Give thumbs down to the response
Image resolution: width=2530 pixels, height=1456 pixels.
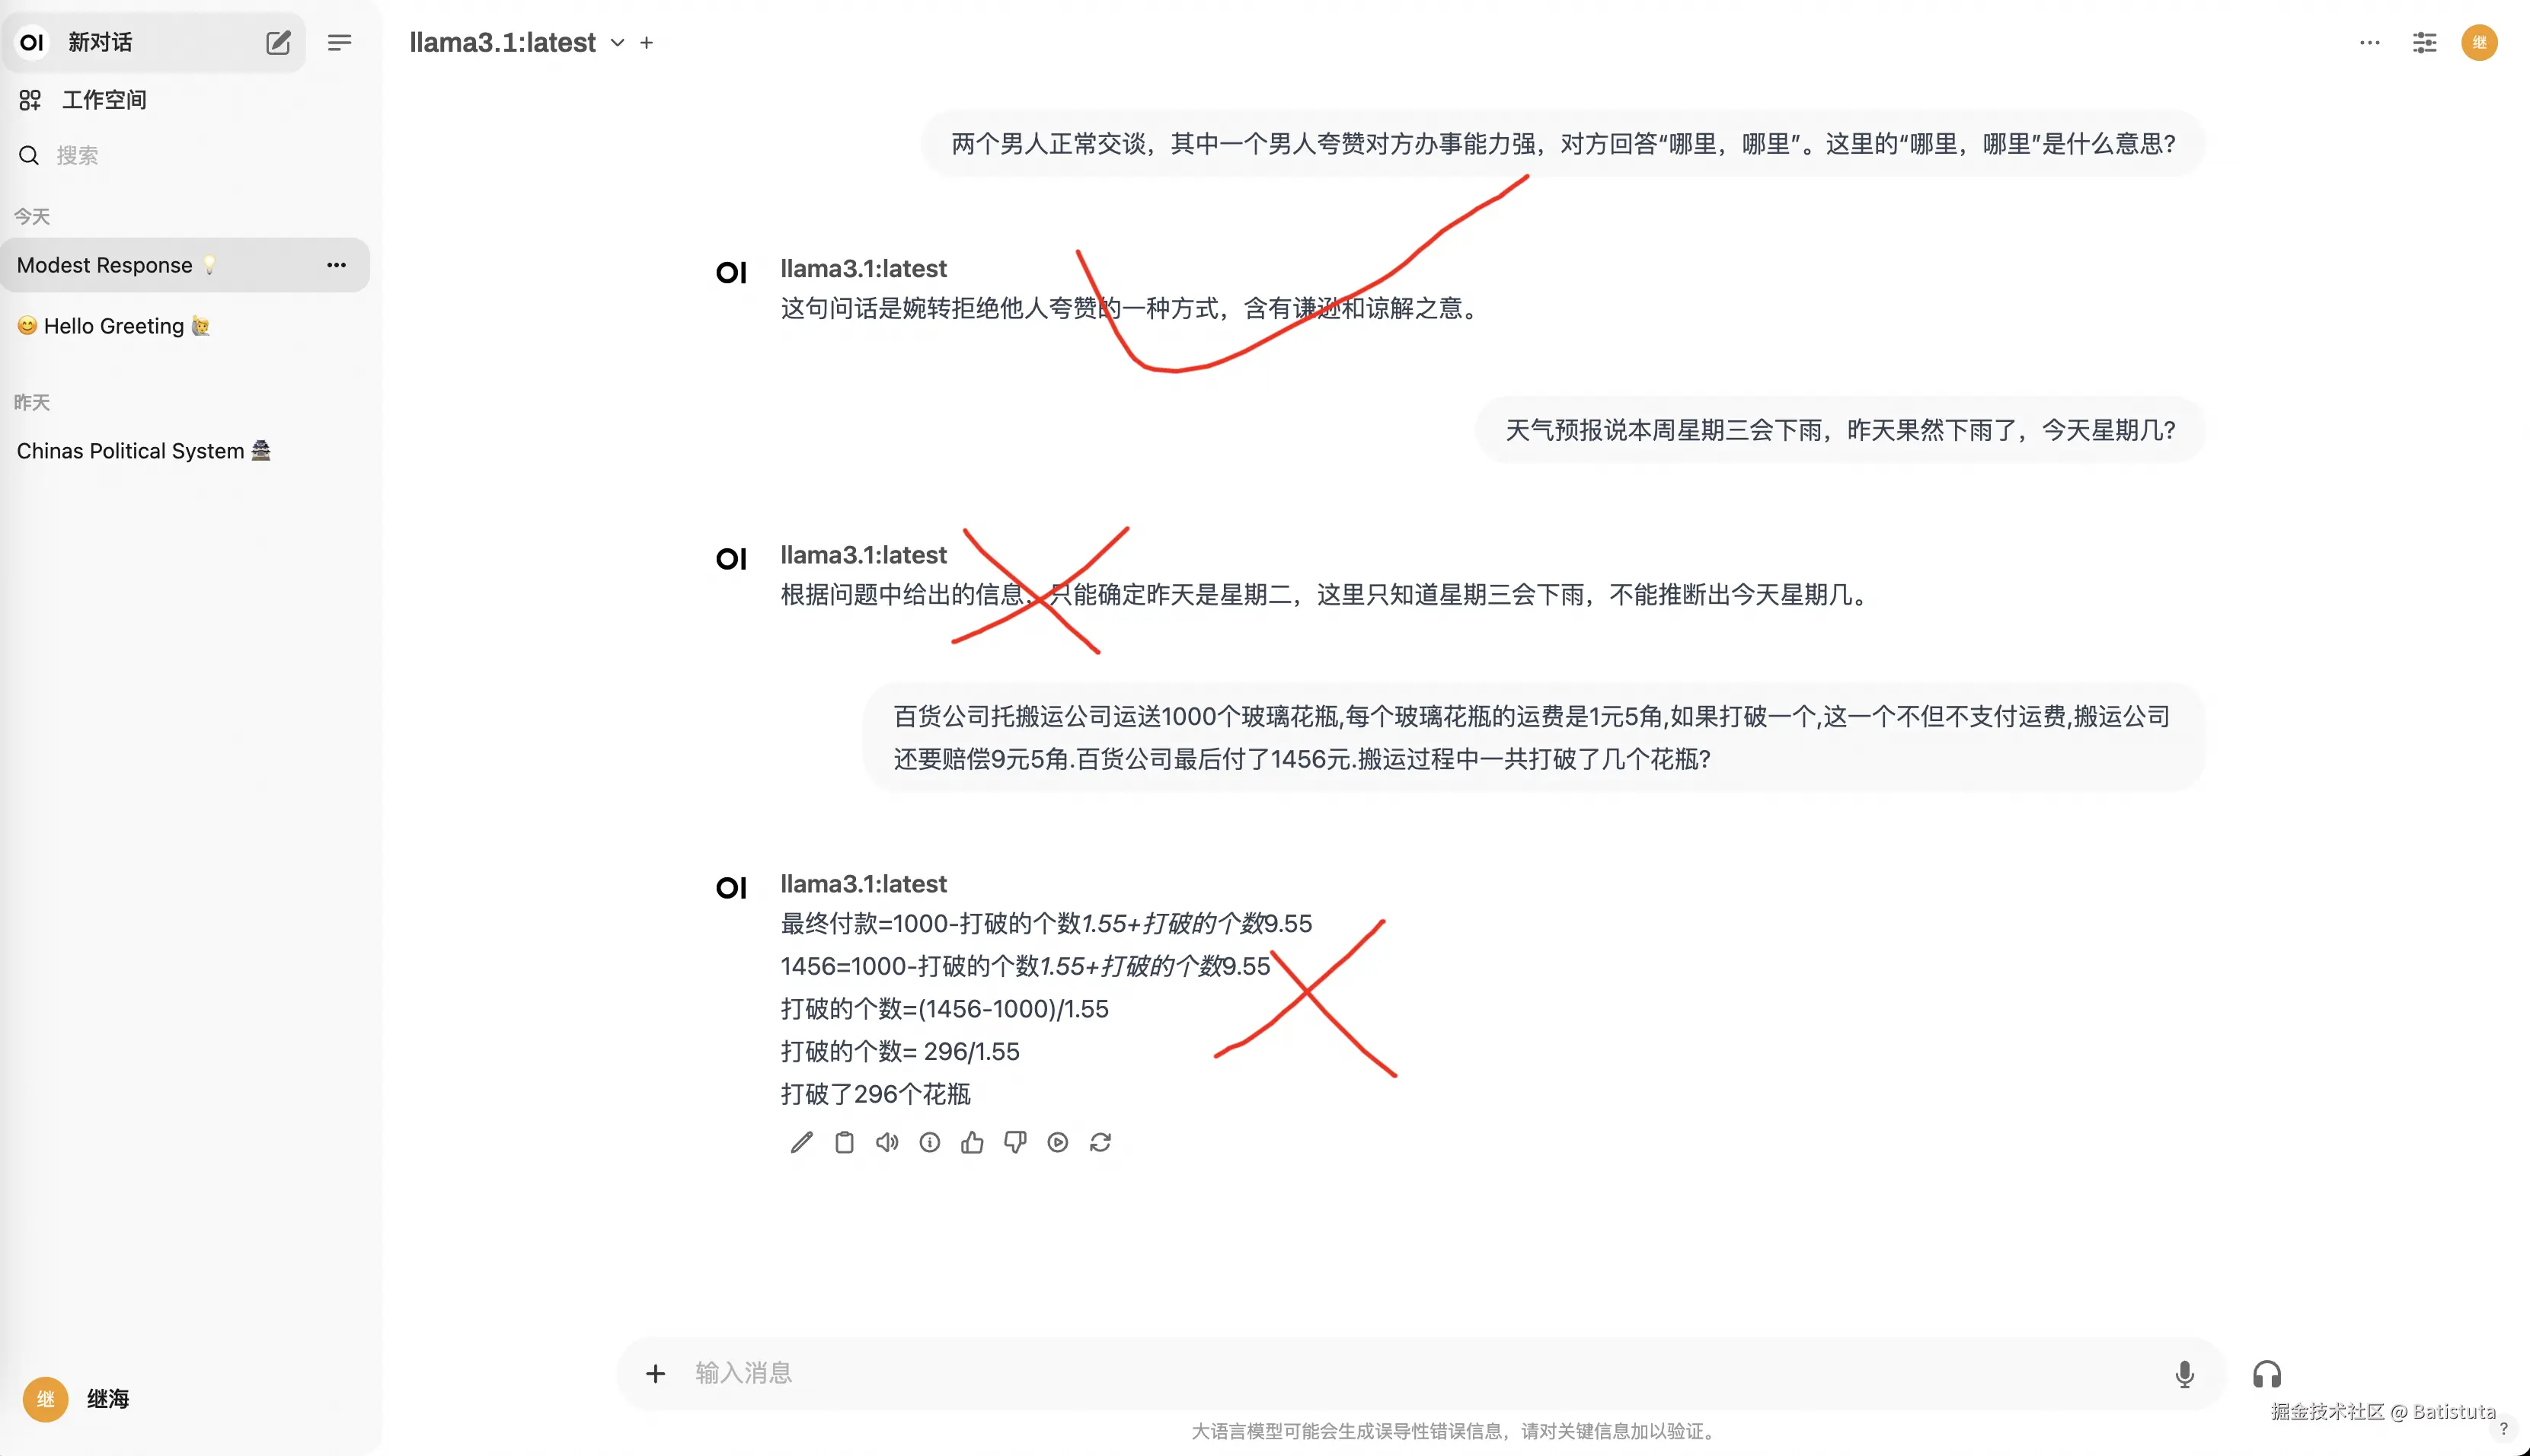[1015, 1142]
